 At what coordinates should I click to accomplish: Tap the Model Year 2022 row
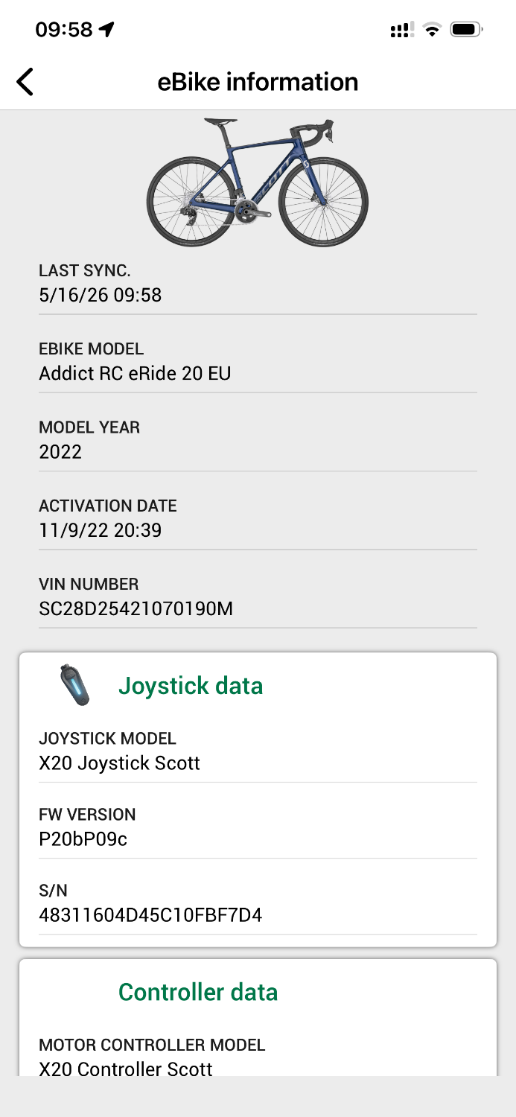click(x=258, y=439)
